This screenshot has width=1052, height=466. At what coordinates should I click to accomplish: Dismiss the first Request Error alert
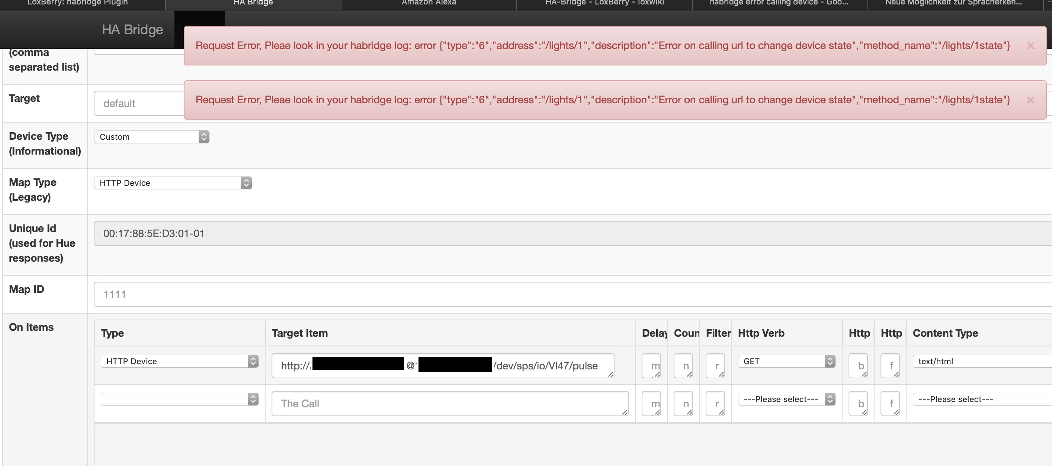coord(1030,46)
